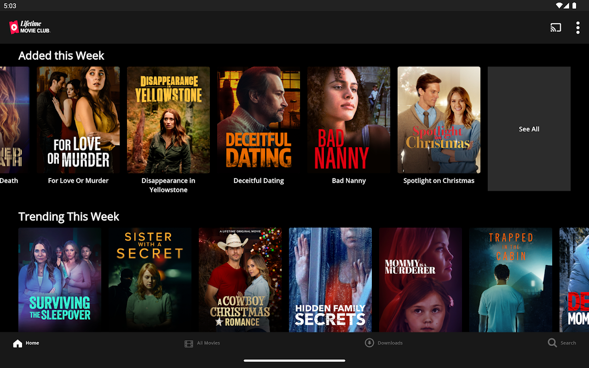Viewport: 589px width, 368px height.
Task: Click the 'Deceitful Dating' title text
Action: tap(259, 181)
